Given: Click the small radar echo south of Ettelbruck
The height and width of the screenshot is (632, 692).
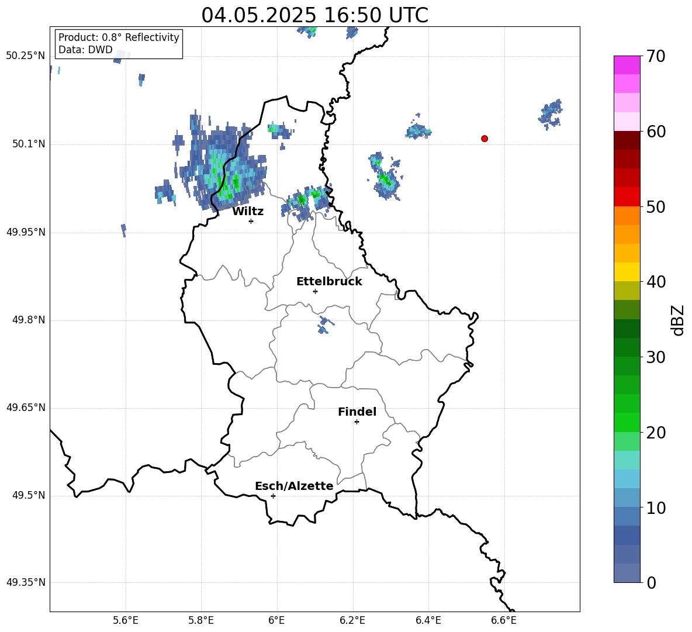Looking at the screenshot, I should [x=325, y=325].
